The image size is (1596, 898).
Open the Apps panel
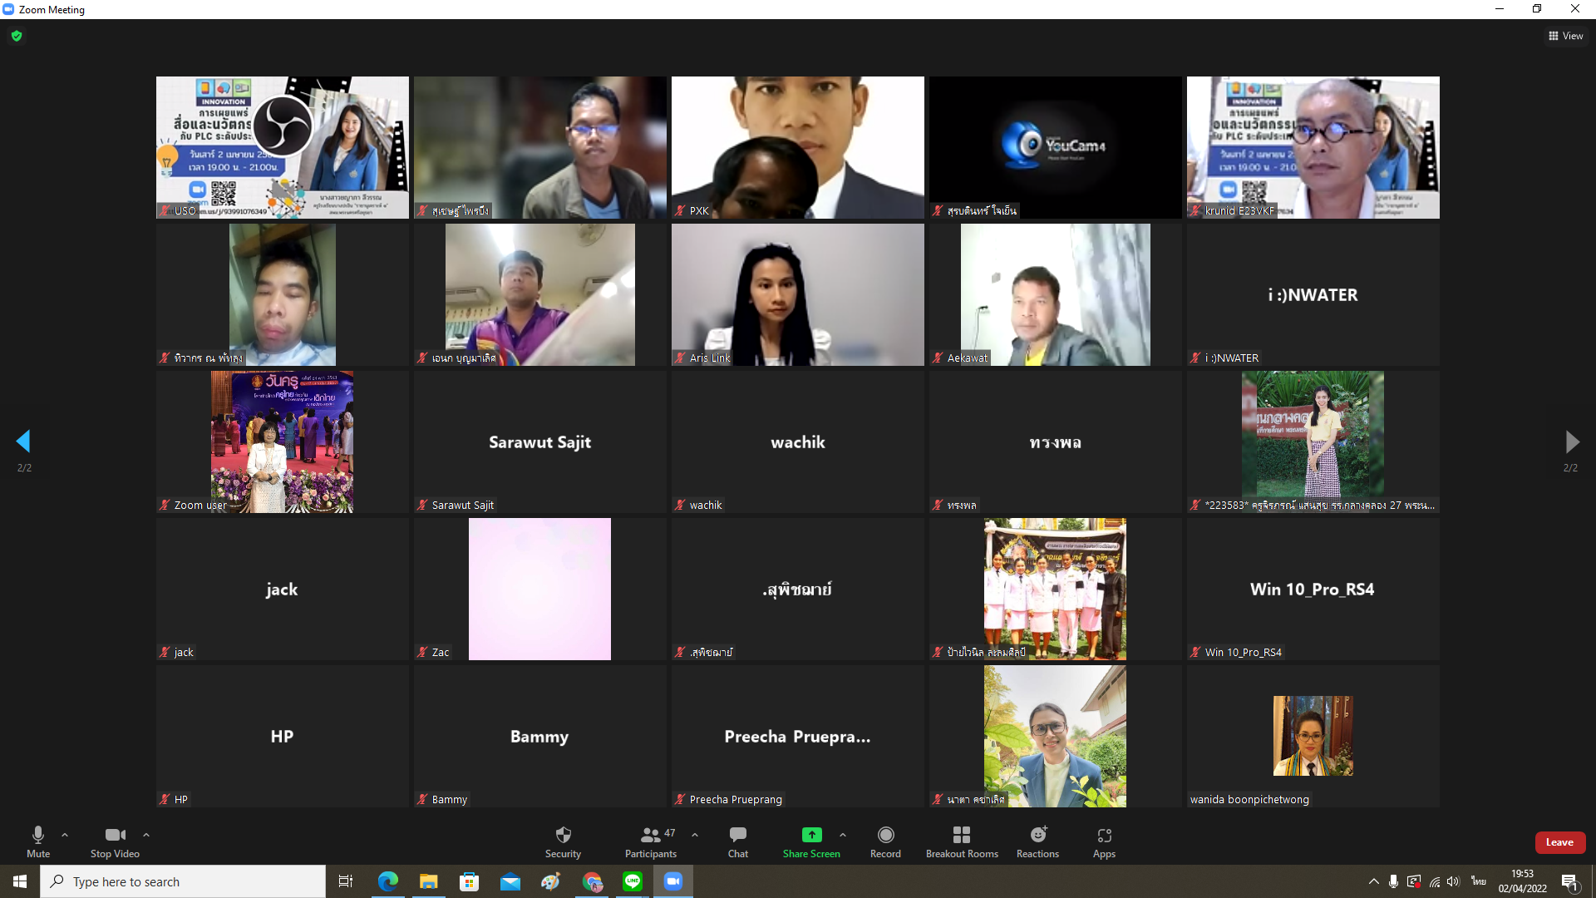[x=1104, y=841]
